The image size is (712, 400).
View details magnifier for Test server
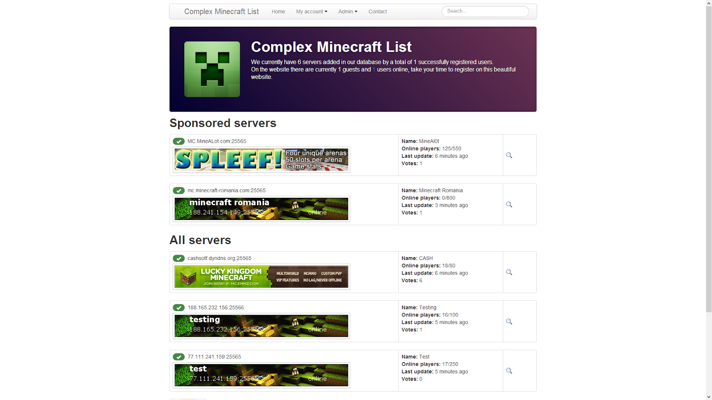(509, 371)
